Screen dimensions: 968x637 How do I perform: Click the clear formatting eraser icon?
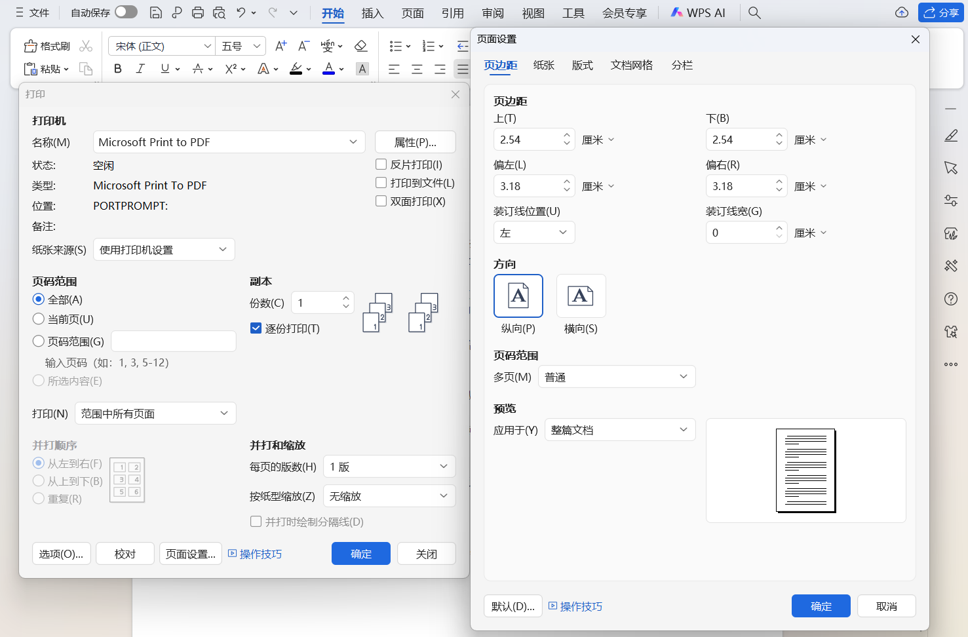click(x=360, y=46)
